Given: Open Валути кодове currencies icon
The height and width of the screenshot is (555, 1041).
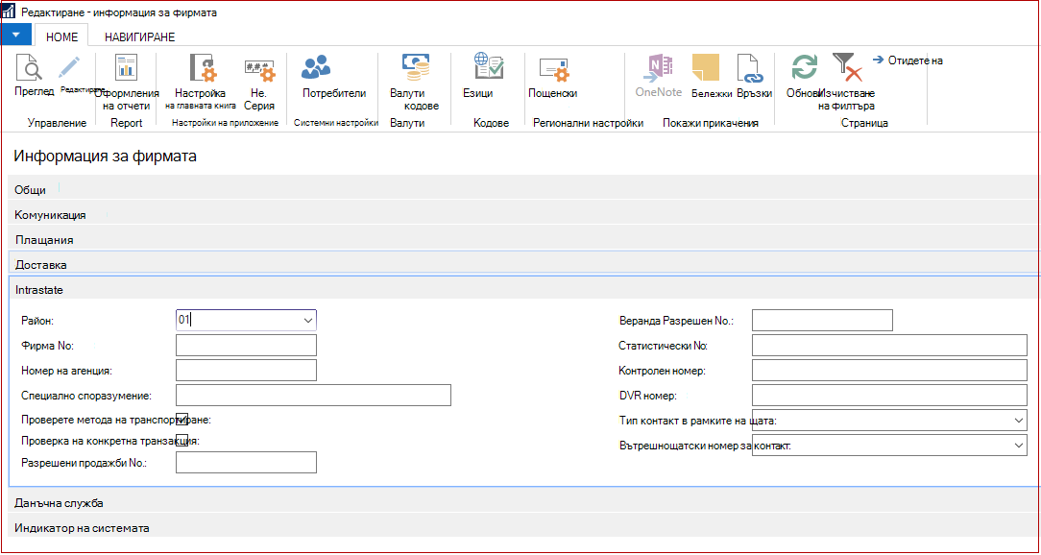Looking at the screenshot, I should pos(416,68).
